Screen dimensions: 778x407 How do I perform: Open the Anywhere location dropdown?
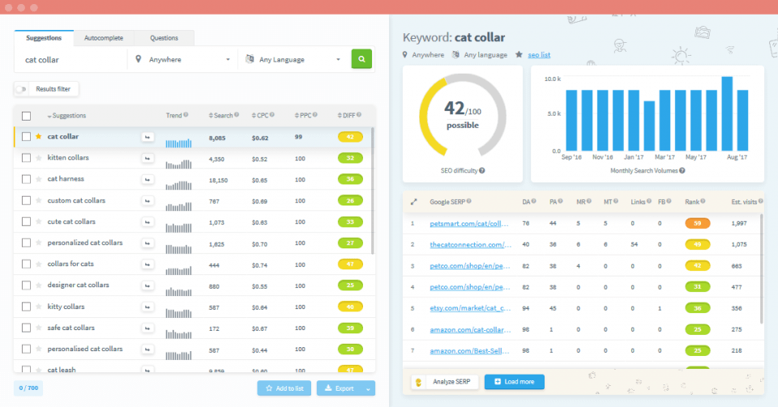tap(182, 59)
